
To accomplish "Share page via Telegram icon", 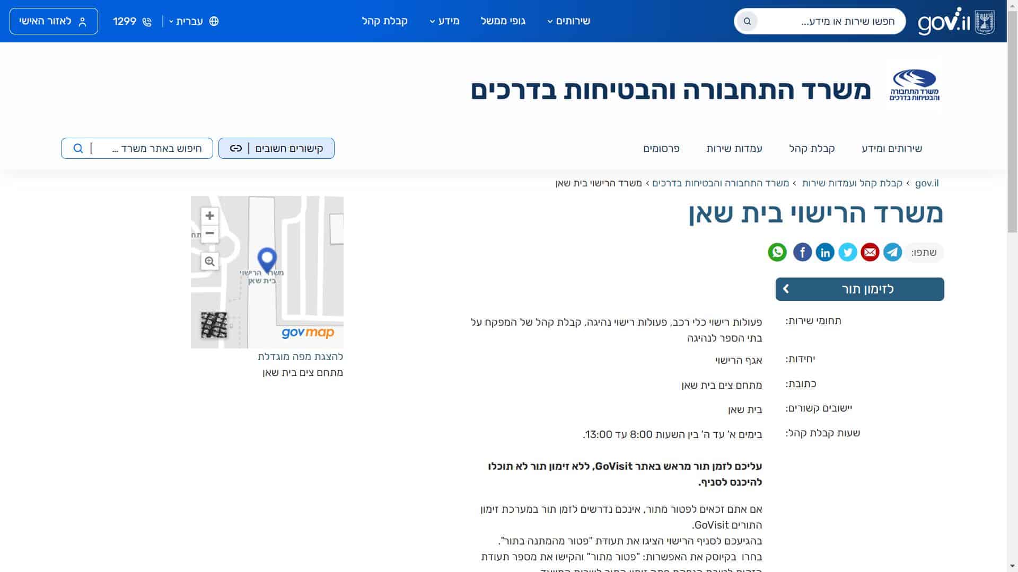I will click(893, 252).
